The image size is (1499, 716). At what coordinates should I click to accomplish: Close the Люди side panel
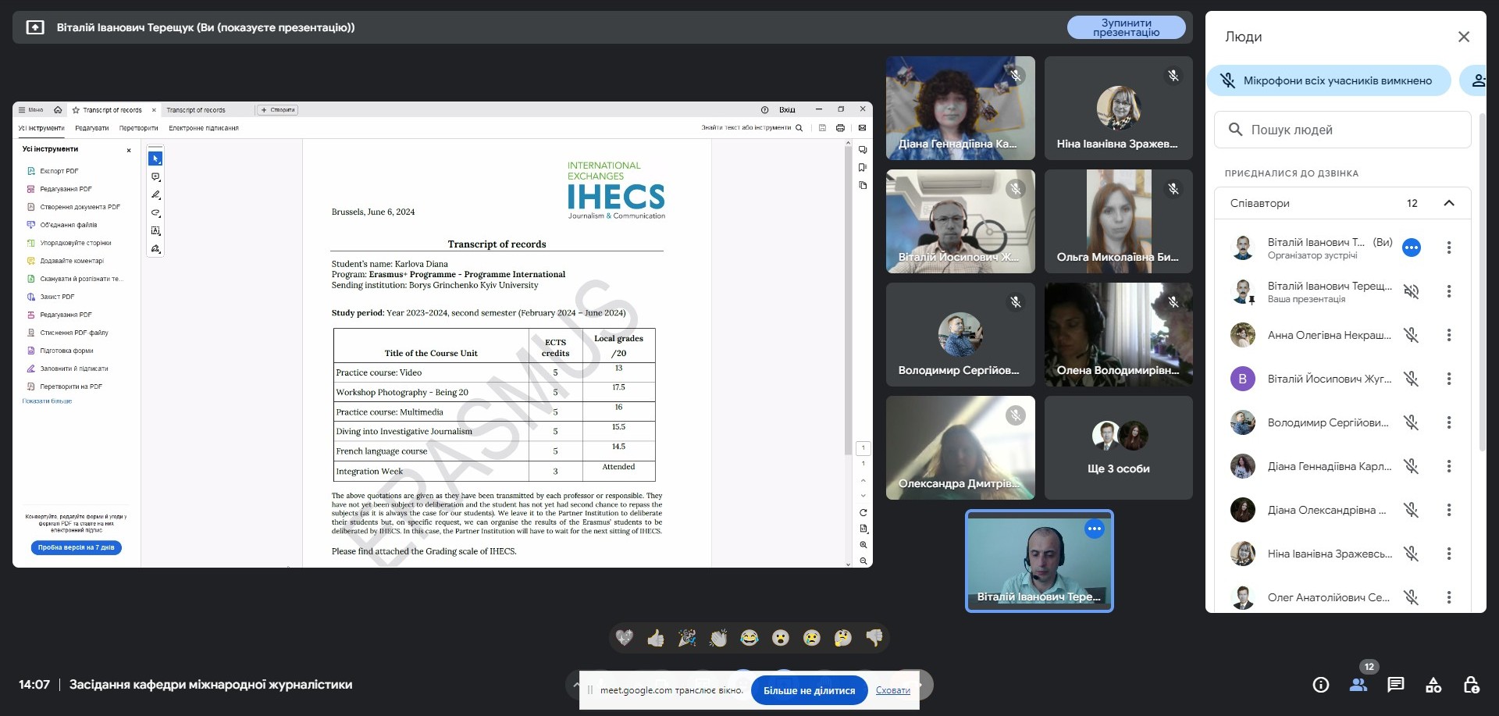click(x=1463, y=37)
